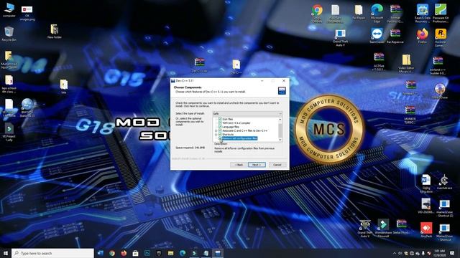Open EaseUS Data Recovery desktop shortcut

[423, 14]
